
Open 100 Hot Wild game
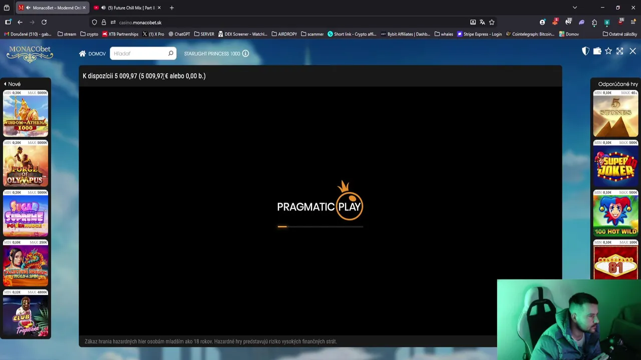click(x=615, y=213)
